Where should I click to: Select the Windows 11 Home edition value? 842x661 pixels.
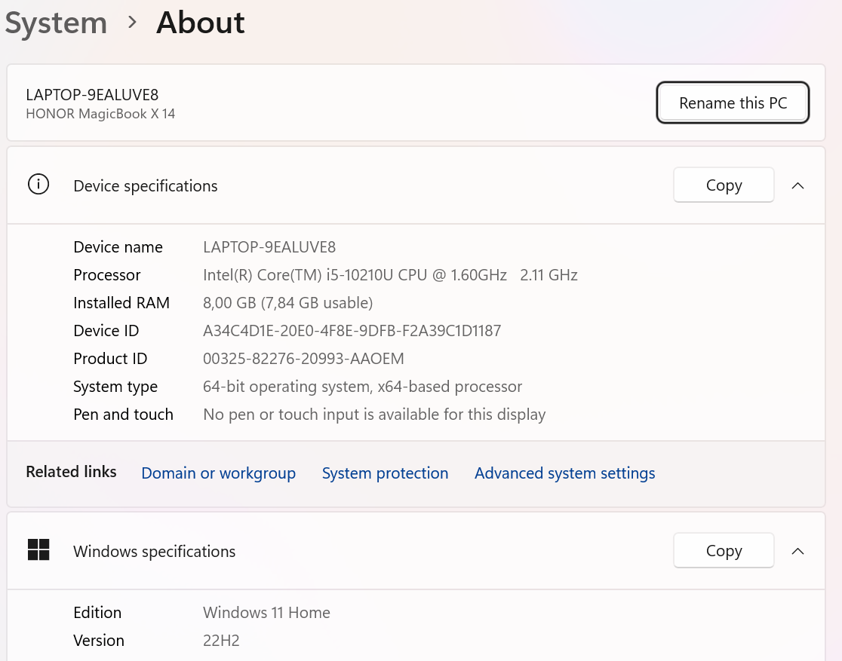[266, 612]
